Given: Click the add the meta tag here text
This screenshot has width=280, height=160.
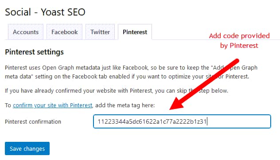Looking at the screenshot, I should pos(125,105).
